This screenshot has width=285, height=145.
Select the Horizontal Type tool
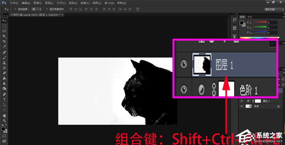[x=4, y=99]
